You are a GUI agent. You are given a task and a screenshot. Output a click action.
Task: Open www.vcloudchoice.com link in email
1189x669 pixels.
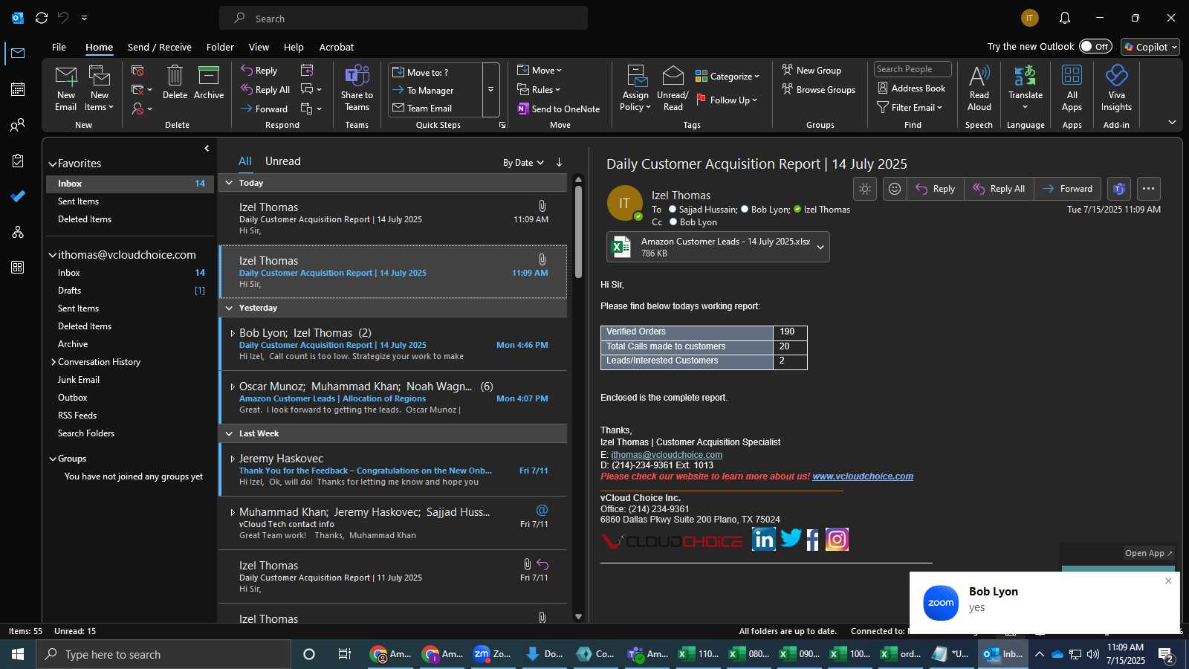tap(863, 476)
